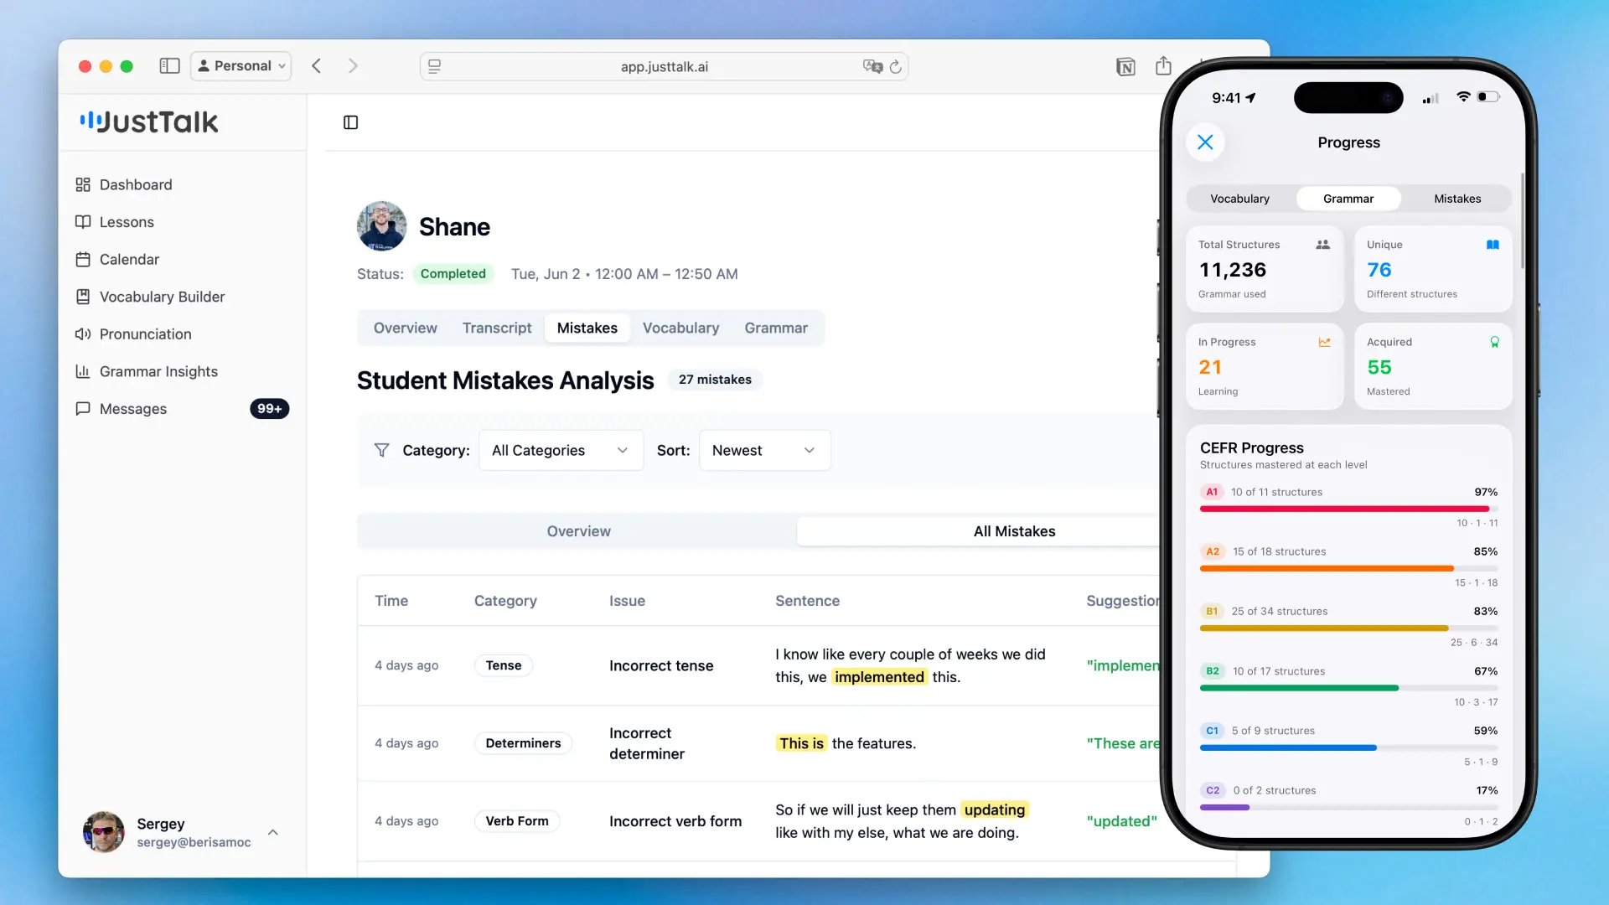Select Vocabulary segment on phone

click(x=1240, y=199)
